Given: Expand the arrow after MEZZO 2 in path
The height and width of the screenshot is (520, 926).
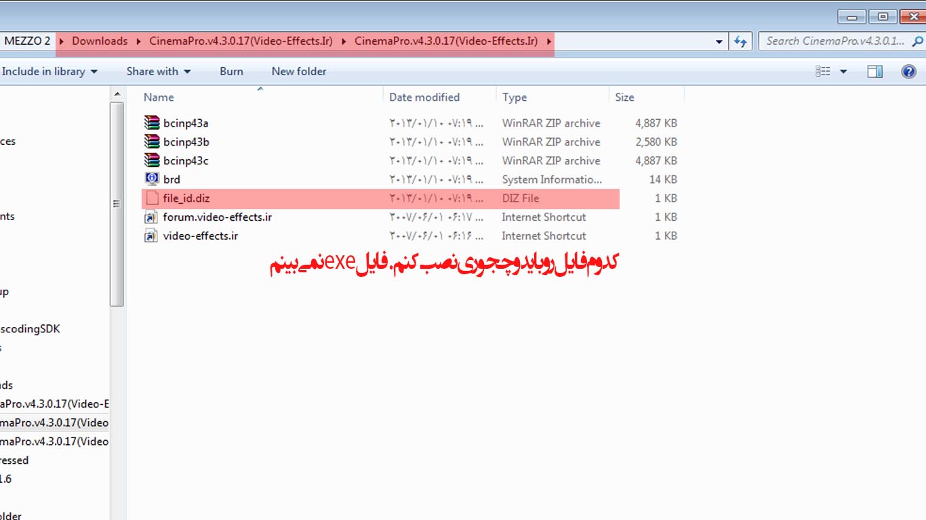Looking at the screenshot, I should pyautogui.click(x=61, y=41).
